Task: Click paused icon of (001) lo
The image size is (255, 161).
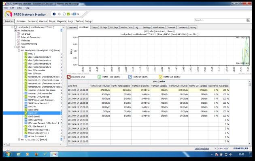Action: coord(26,107)
